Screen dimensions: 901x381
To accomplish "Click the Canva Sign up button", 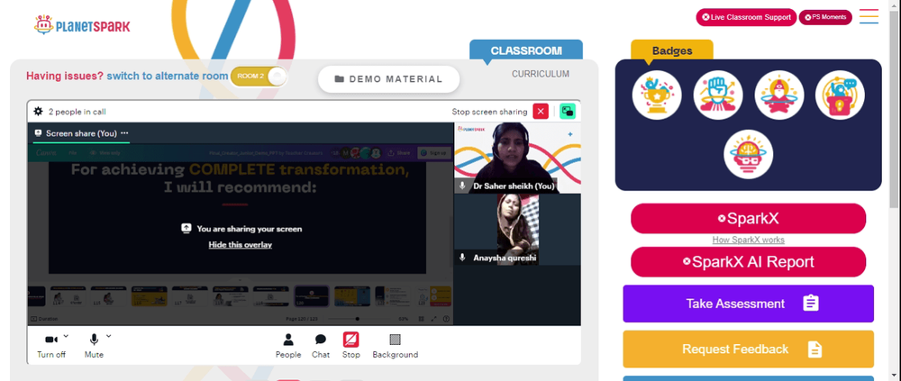I will point(432,153).
